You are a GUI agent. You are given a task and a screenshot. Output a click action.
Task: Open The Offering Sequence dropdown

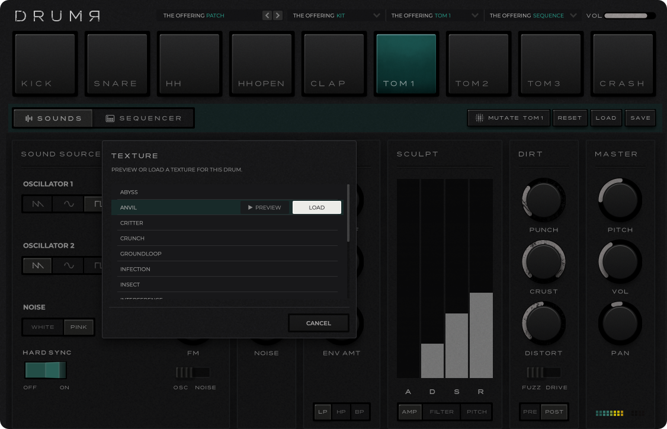coord(533,15)
